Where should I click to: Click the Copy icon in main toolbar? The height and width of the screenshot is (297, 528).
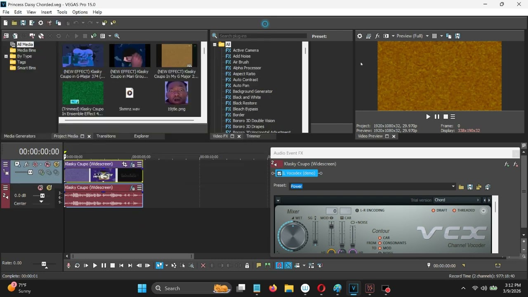point(59,23)
